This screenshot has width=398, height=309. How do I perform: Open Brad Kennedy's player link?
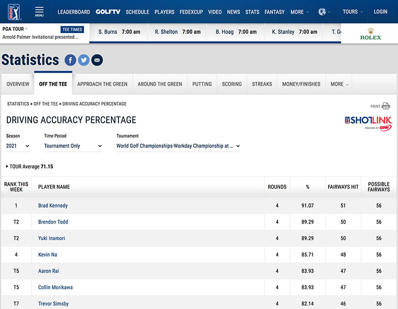coord(53,206)
